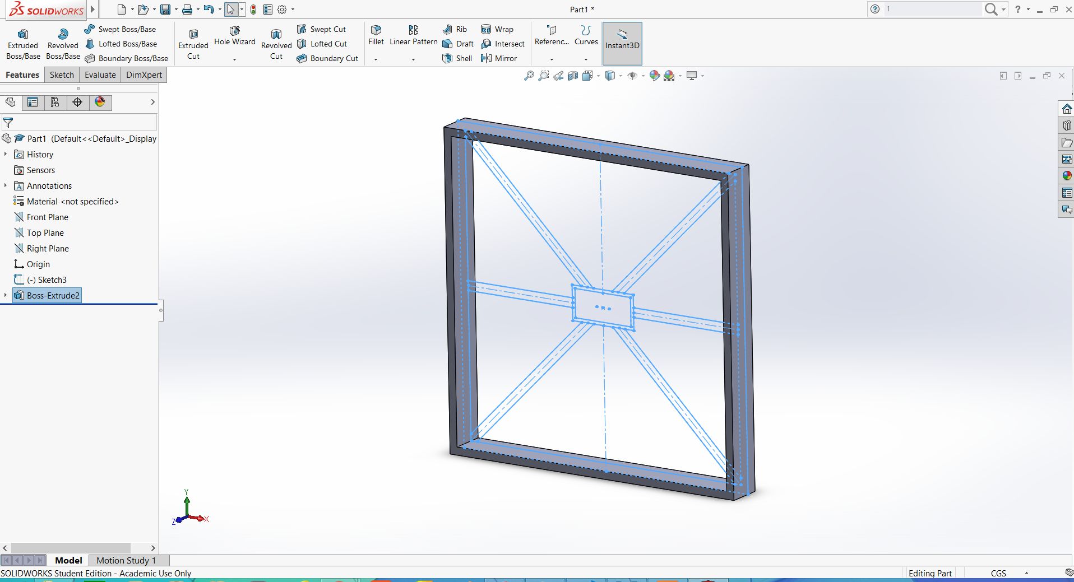The image size is (1074, 582).
Task: Switch to Motion Study 1 tab
Action: click(126, 560)
